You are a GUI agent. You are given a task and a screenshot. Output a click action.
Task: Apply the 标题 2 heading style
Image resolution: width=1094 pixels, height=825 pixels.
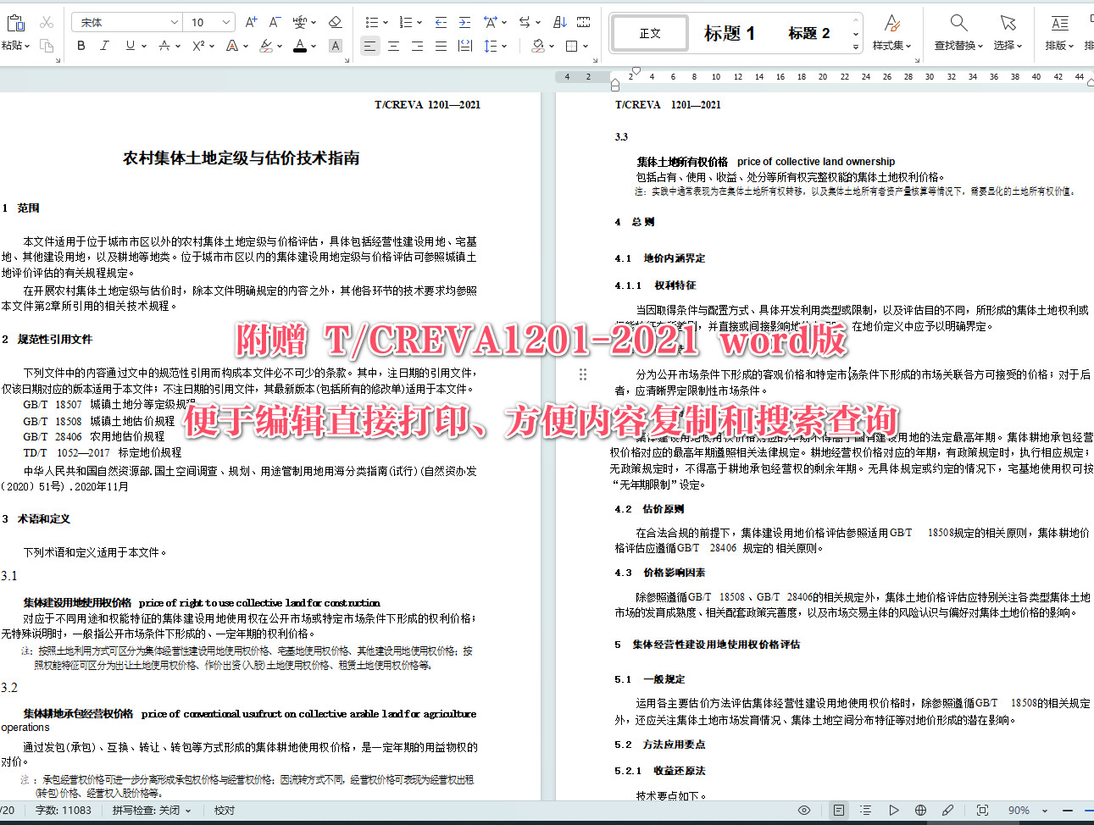pyautogui.click(x=808, y=33)
